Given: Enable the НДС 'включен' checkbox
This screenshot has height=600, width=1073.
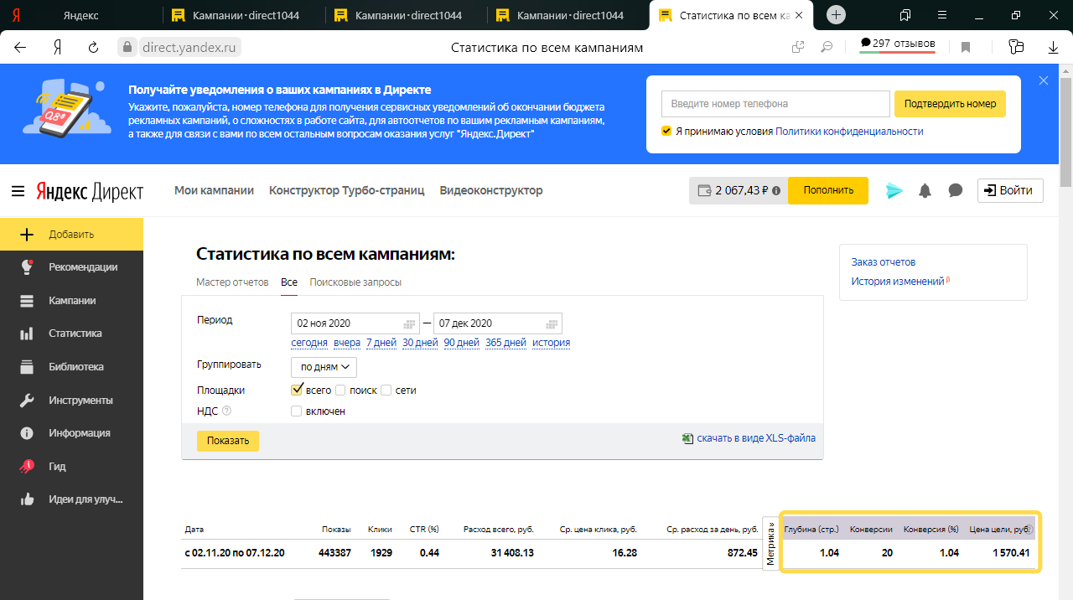Looking at the screenshot, I should tap(296, 411).
